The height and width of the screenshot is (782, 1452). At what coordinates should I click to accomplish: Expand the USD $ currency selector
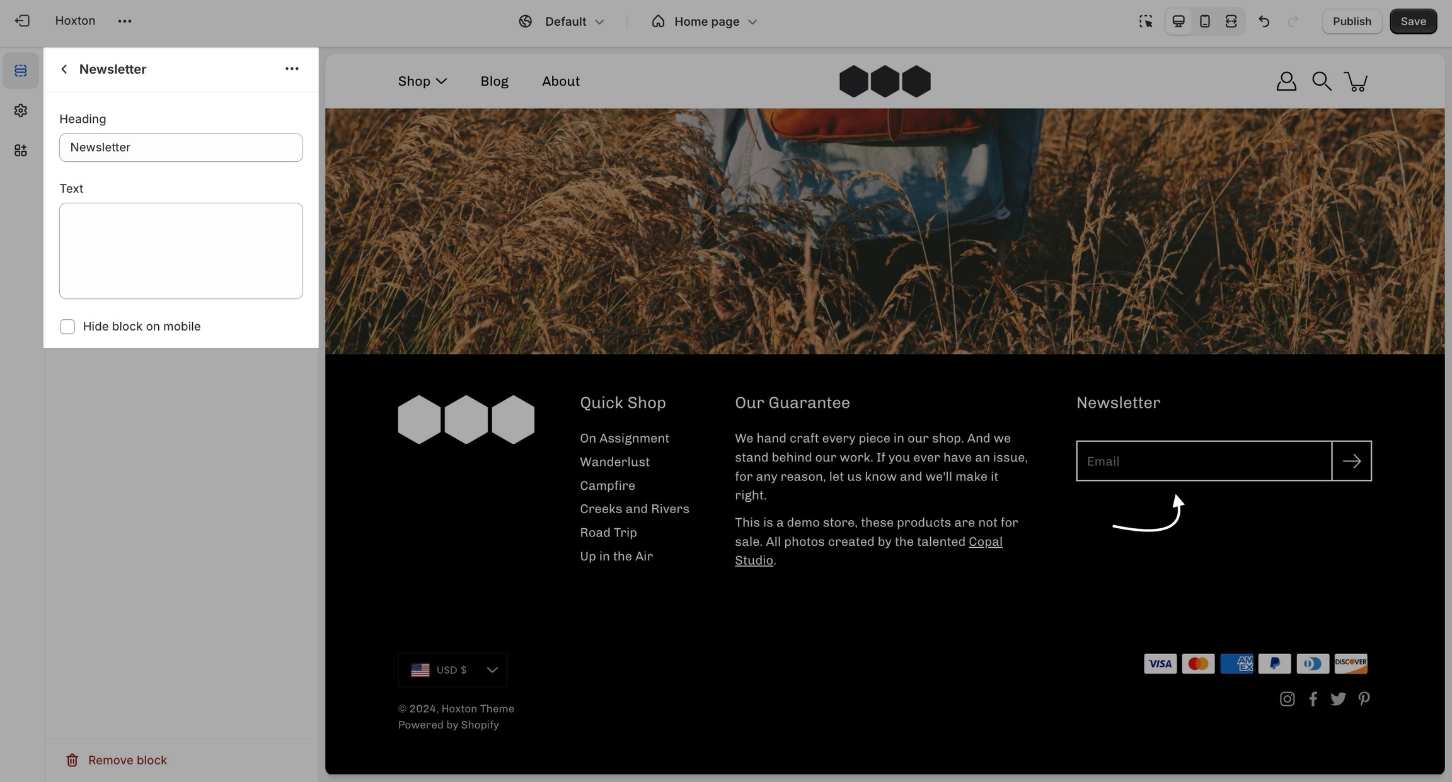[452, 670]
